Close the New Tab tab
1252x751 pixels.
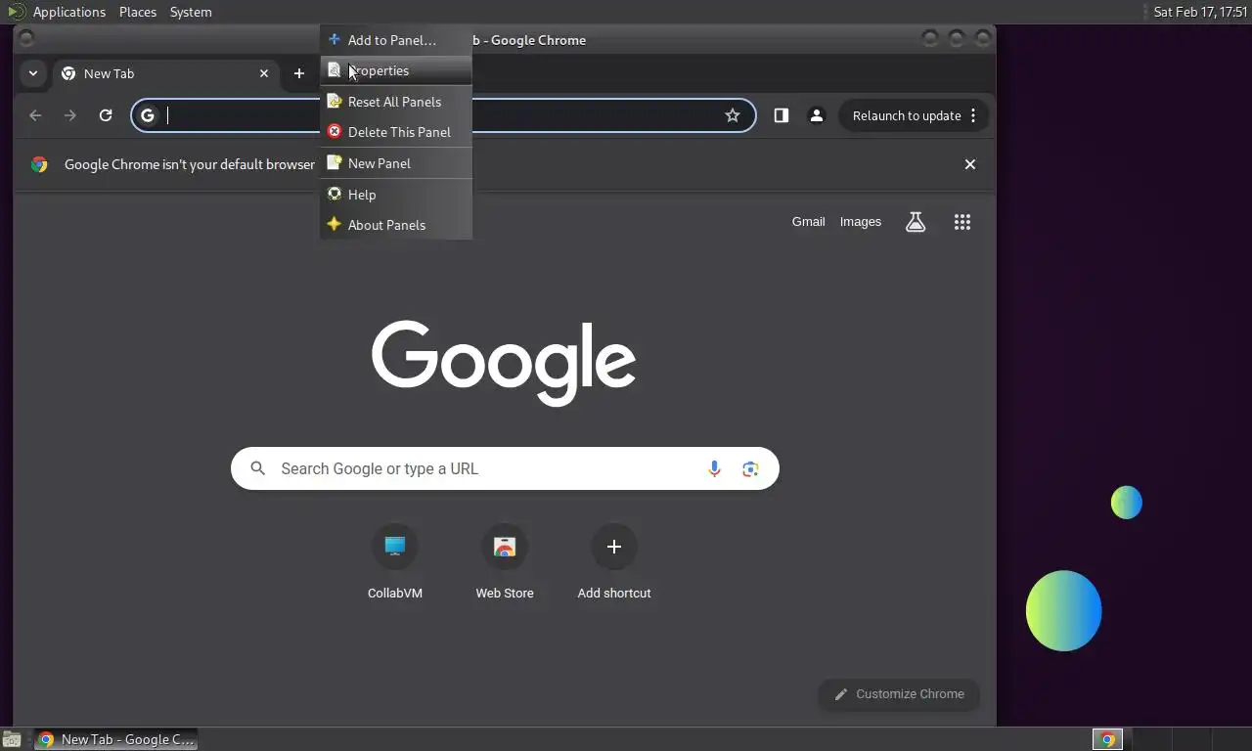click(x=264, y=73)
